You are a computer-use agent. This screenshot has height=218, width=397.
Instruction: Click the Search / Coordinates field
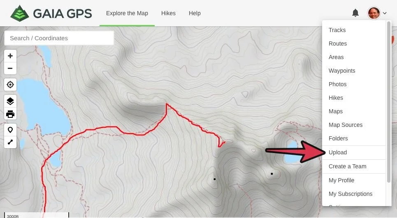pos(59,38)
